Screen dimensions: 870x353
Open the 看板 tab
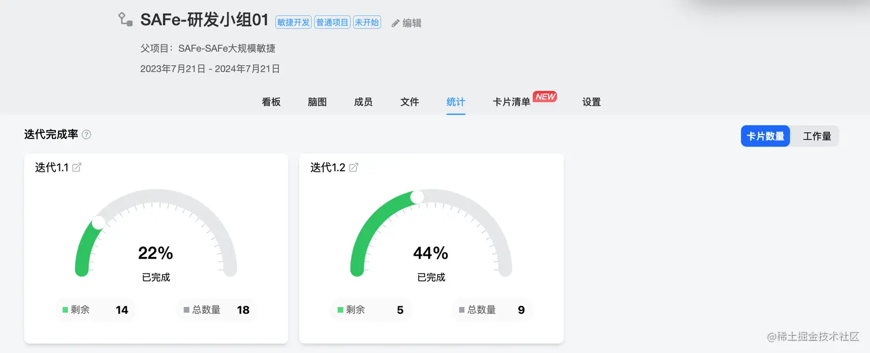click(x=270, y=102)
